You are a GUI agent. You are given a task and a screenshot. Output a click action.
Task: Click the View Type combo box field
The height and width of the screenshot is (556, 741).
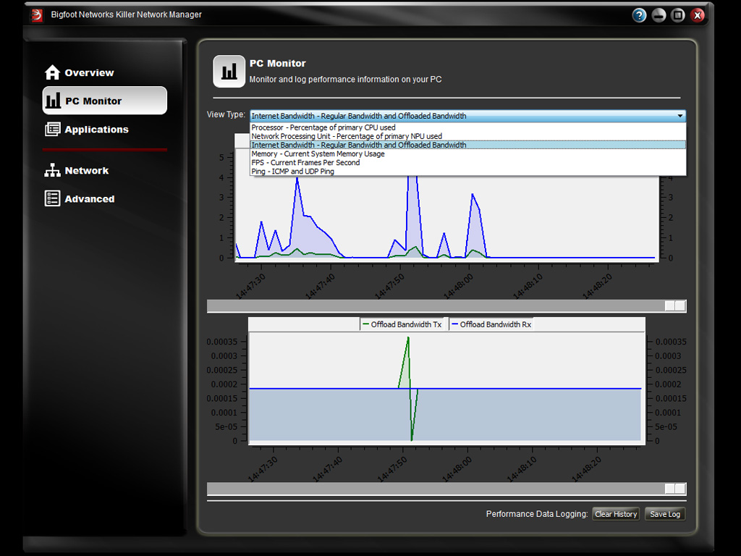(467, 116)
